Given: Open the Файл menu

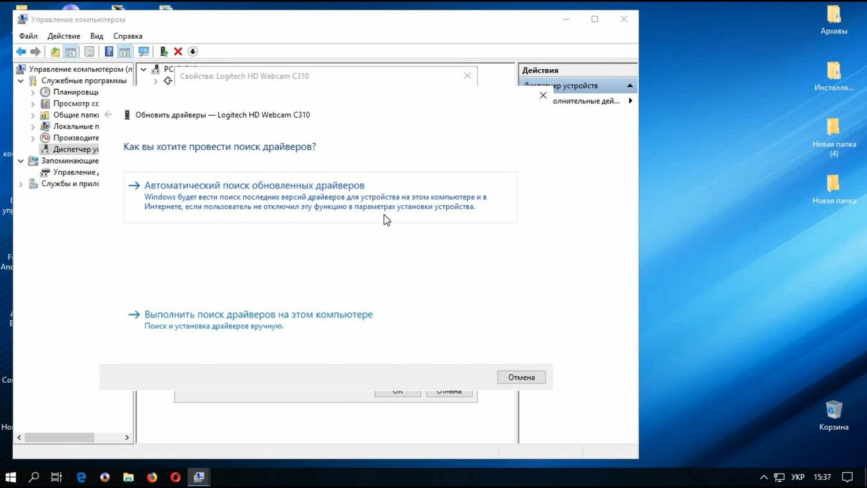Looking at the screenshot, I should tap(28, 36).
